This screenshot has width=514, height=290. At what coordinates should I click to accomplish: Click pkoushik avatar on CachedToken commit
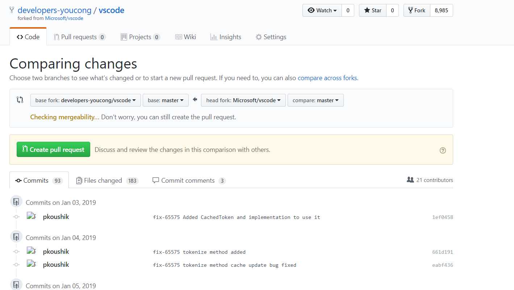(x=32, y=216)
